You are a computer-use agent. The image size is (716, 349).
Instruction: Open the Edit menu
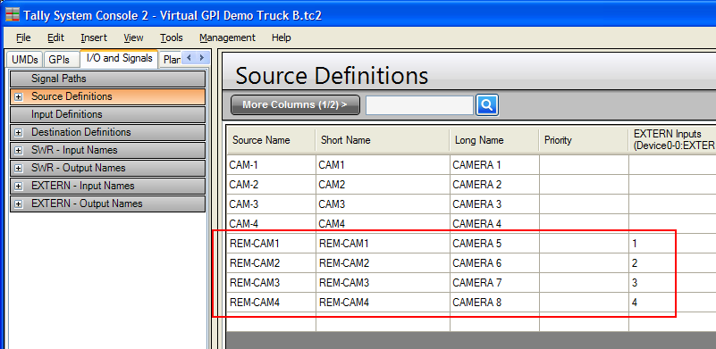pos(55,37)
